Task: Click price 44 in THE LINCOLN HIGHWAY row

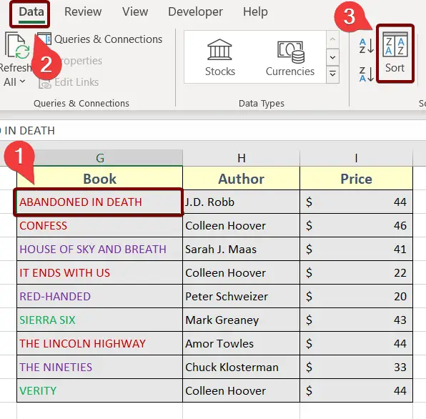Action: pyautogui.click(x=356, y=343)
